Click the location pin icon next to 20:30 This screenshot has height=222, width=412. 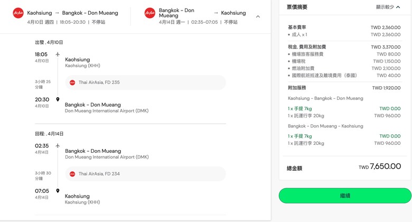click(x=58, y=99)
